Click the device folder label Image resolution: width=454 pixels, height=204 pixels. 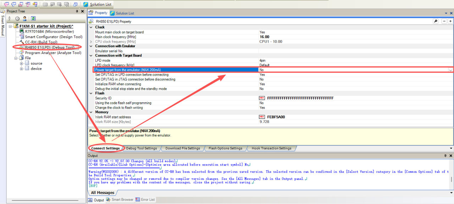click(x=36, y=69)
